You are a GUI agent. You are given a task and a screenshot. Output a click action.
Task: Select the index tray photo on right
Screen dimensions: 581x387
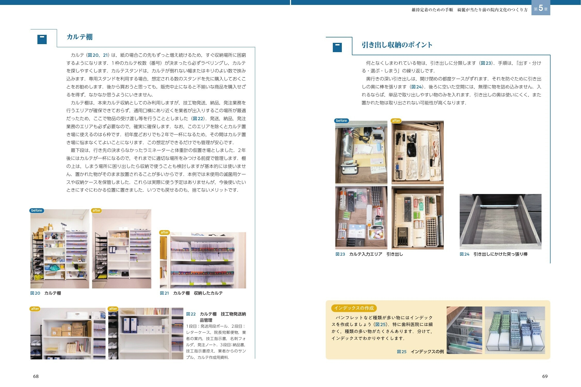[515, 330]
